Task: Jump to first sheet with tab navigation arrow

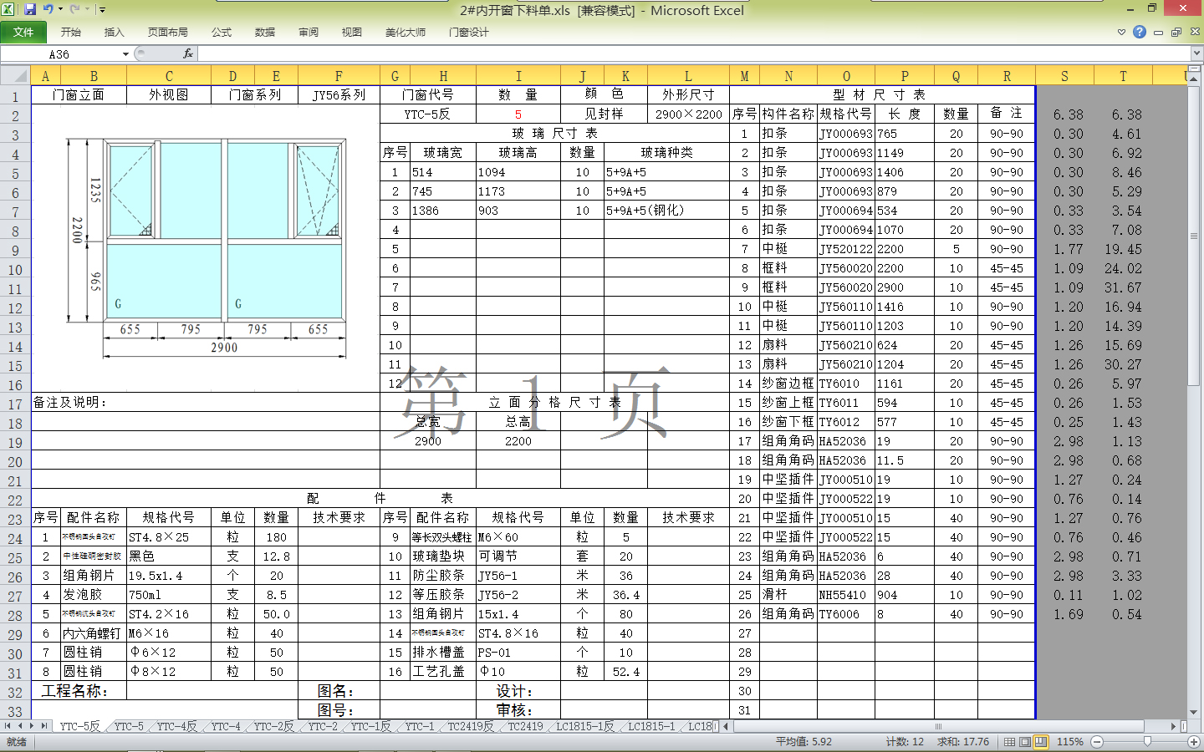Action: (8, 727)
